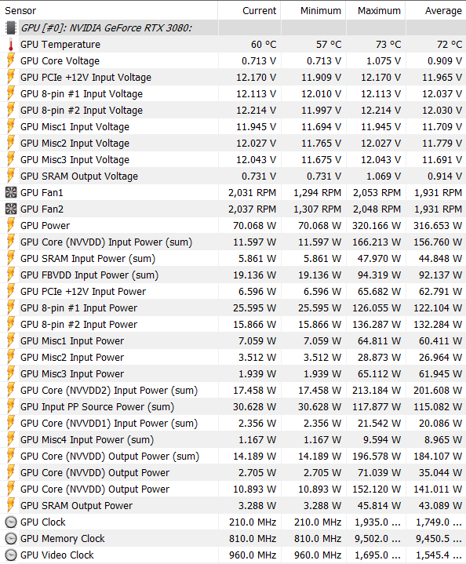Click the lightning icon for GPU 8-pin #2 Input Voltage

[11, 111]
